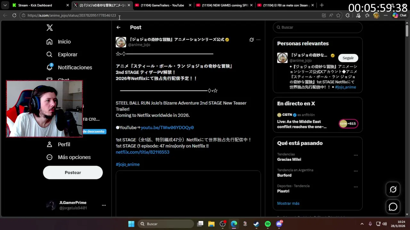Open JLGamerPrime account menu dots
The height and width of the screenshot is (230, 410).
[x=104, y=205]
